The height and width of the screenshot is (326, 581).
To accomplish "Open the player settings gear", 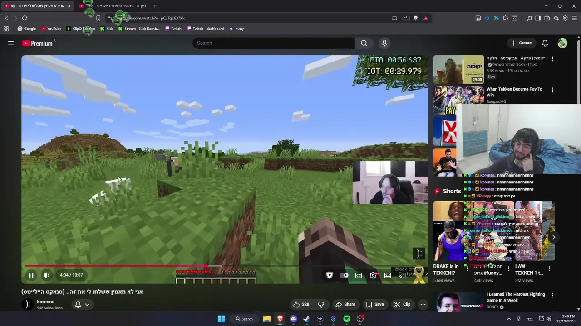I will tap(373, 275).
